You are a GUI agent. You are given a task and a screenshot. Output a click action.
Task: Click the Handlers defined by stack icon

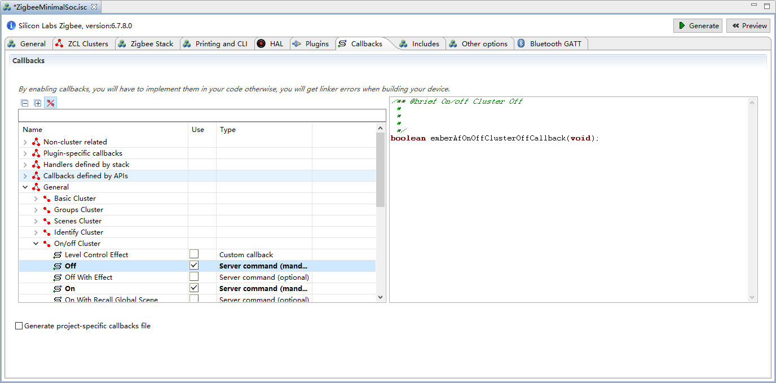click(36, 165)
